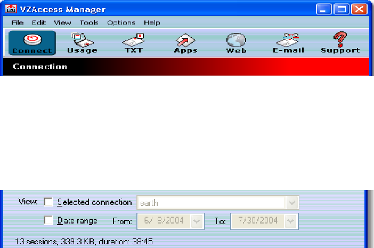The height and width of the screenshot is (248, 374).
Task: Open the Web browser shortcut
Action: [x=236, y=43]
